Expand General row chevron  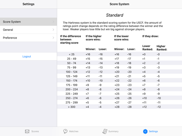(x=53, y=30)
